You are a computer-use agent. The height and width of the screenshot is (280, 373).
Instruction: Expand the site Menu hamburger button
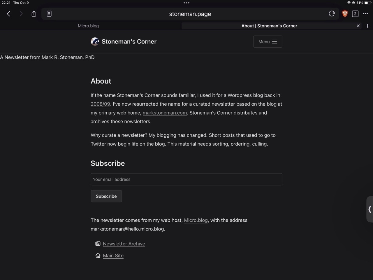(x=268, y=42)
